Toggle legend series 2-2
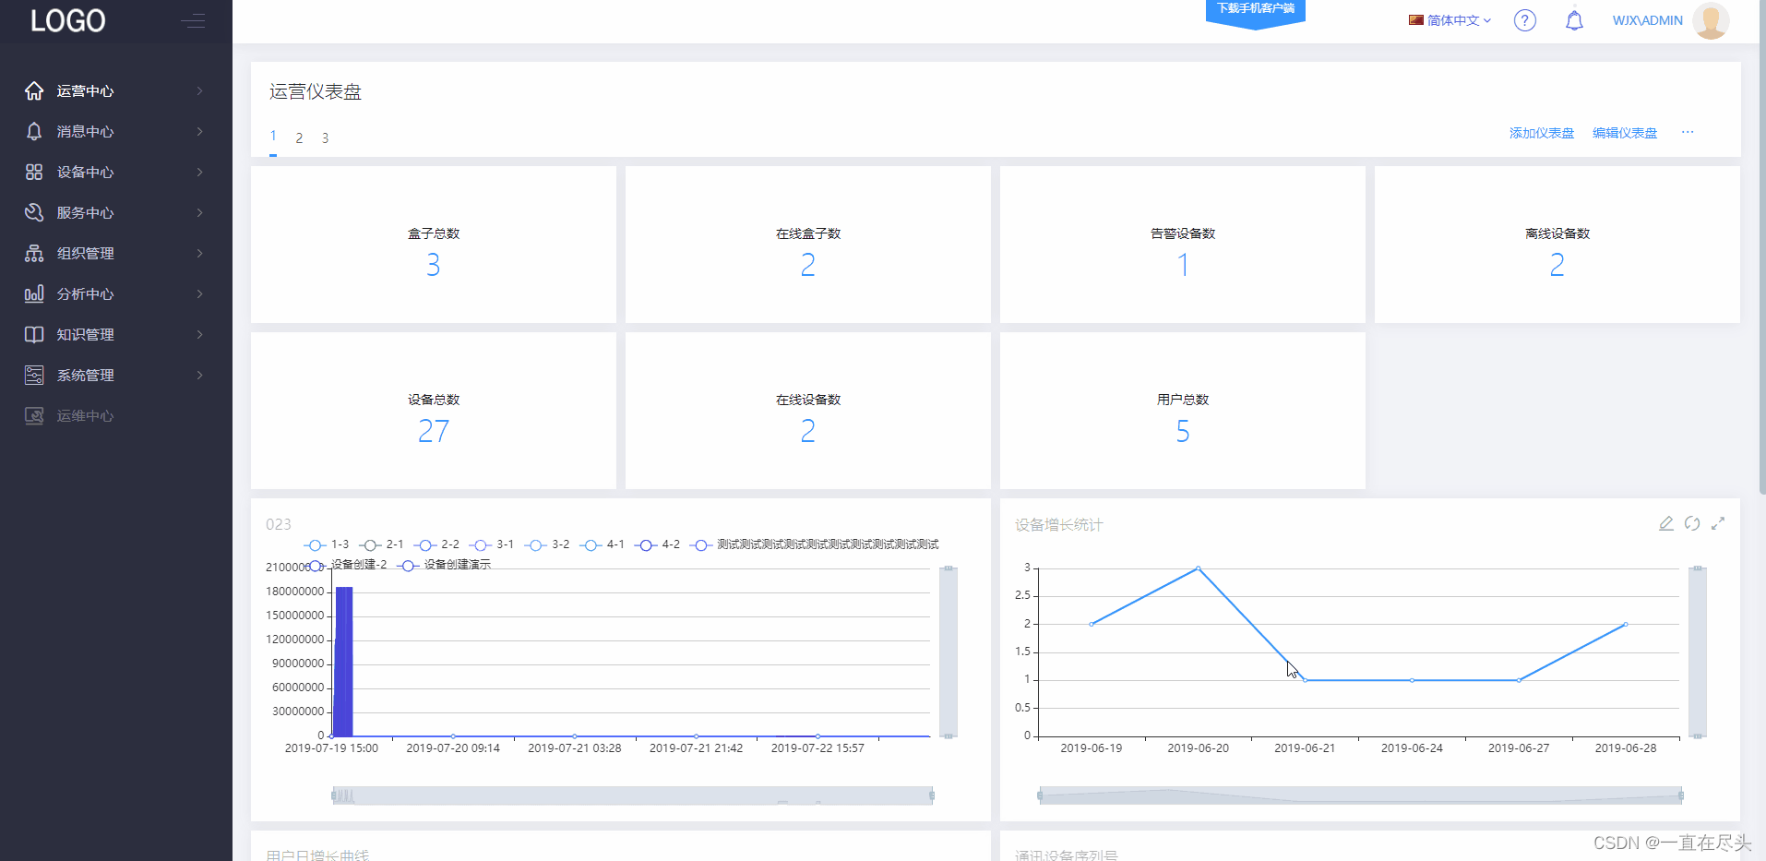Viewport: 1766px width, 861px height. point(436,544)
